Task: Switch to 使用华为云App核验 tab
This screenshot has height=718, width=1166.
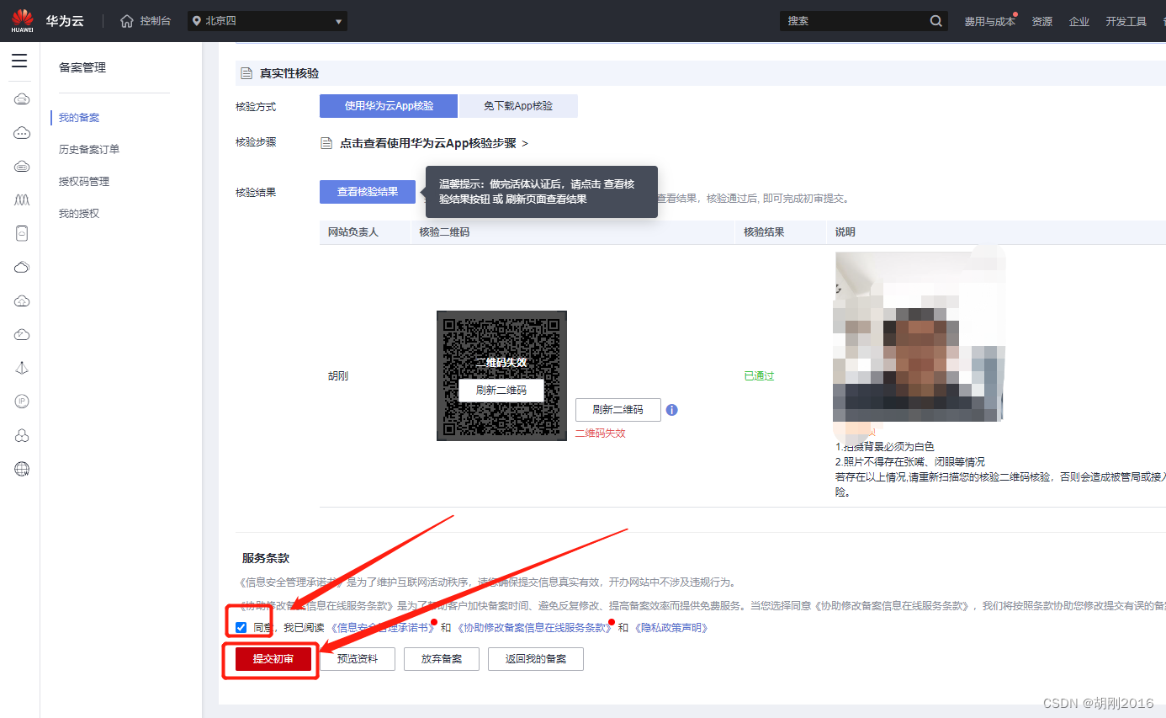Action: coord(389,106)
